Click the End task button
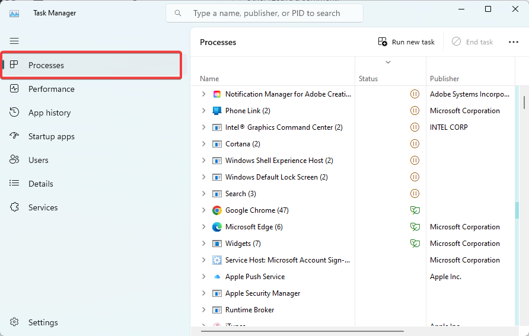 tap(472, 42)
